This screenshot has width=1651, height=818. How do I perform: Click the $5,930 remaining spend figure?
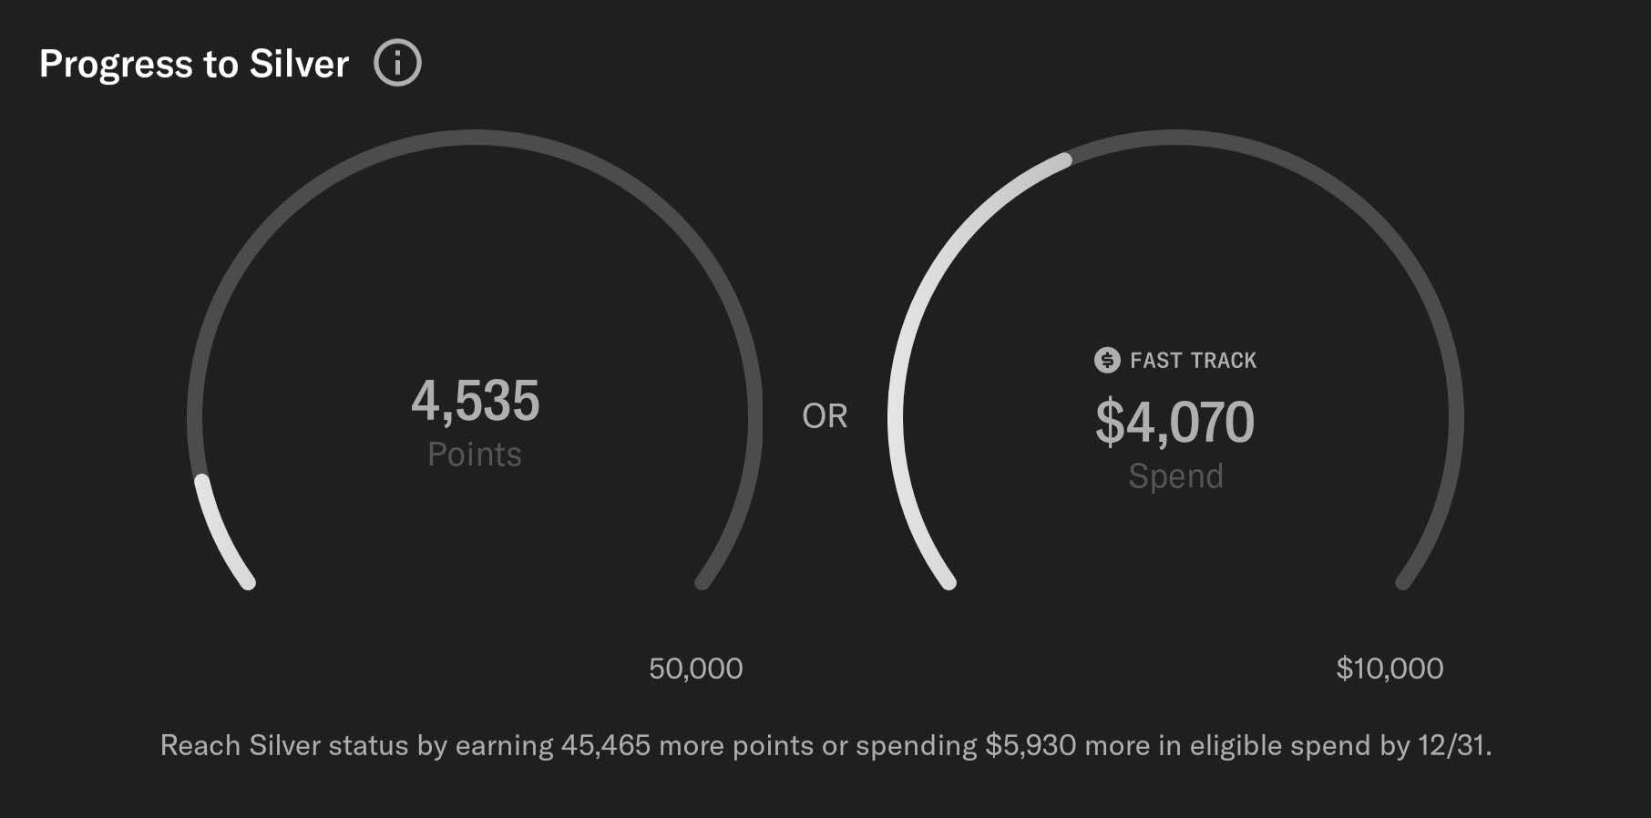coord(1031,745)
